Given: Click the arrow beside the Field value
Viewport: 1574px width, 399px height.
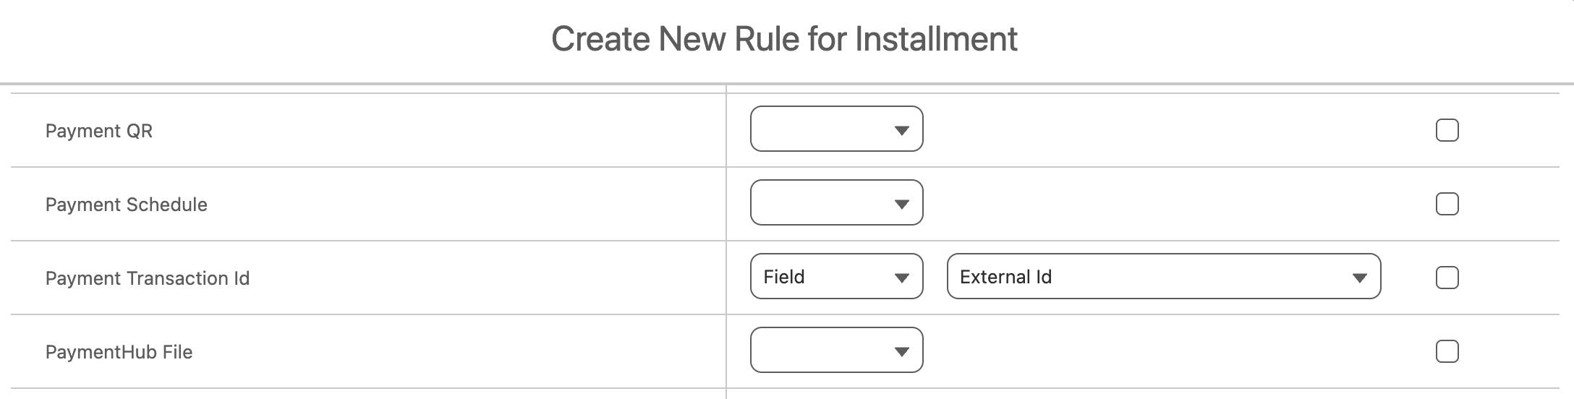Looking at the screenshot, I should pos(901,278).
